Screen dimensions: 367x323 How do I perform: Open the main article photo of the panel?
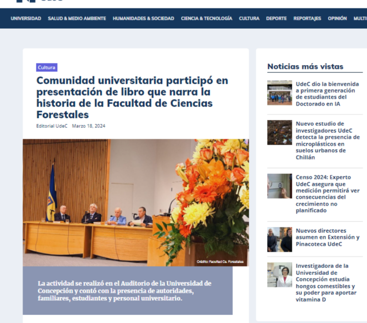(136, 202)
